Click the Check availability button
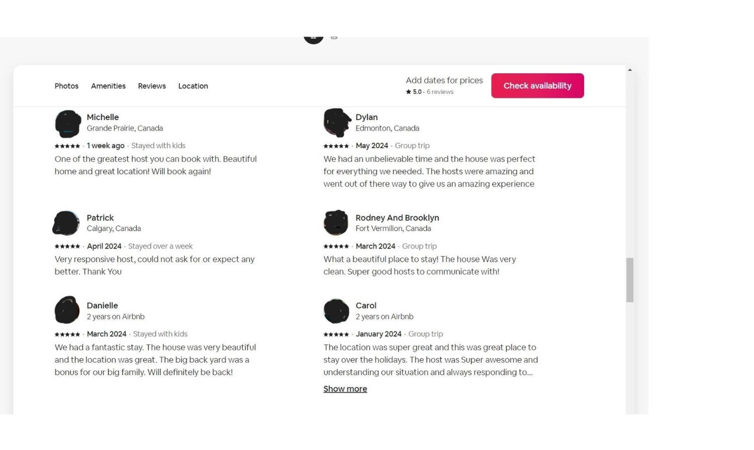754x450 pixels. click(537, 86)
